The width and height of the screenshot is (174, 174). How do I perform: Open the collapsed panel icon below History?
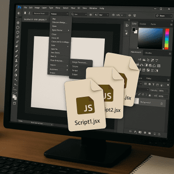click(x=127, y=32)
